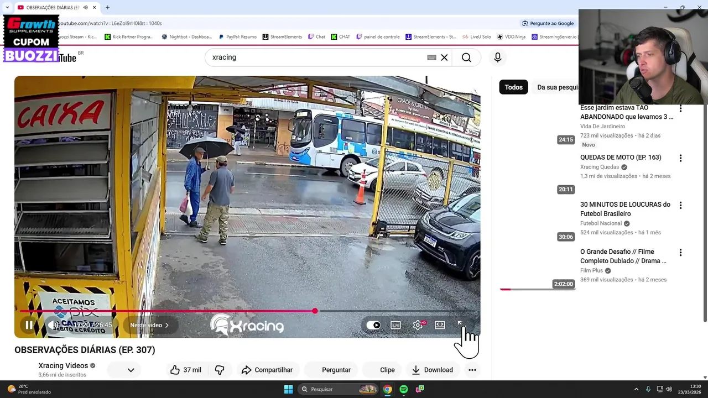This screenshot has width=708, height=398.
Task: Download the video with the Download button
Action: click(432, 370)
